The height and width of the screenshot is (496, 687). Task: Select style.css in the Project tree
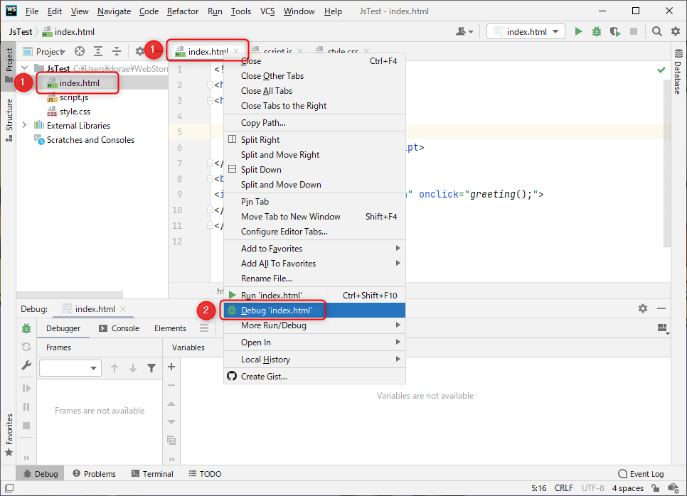[75, 112]
